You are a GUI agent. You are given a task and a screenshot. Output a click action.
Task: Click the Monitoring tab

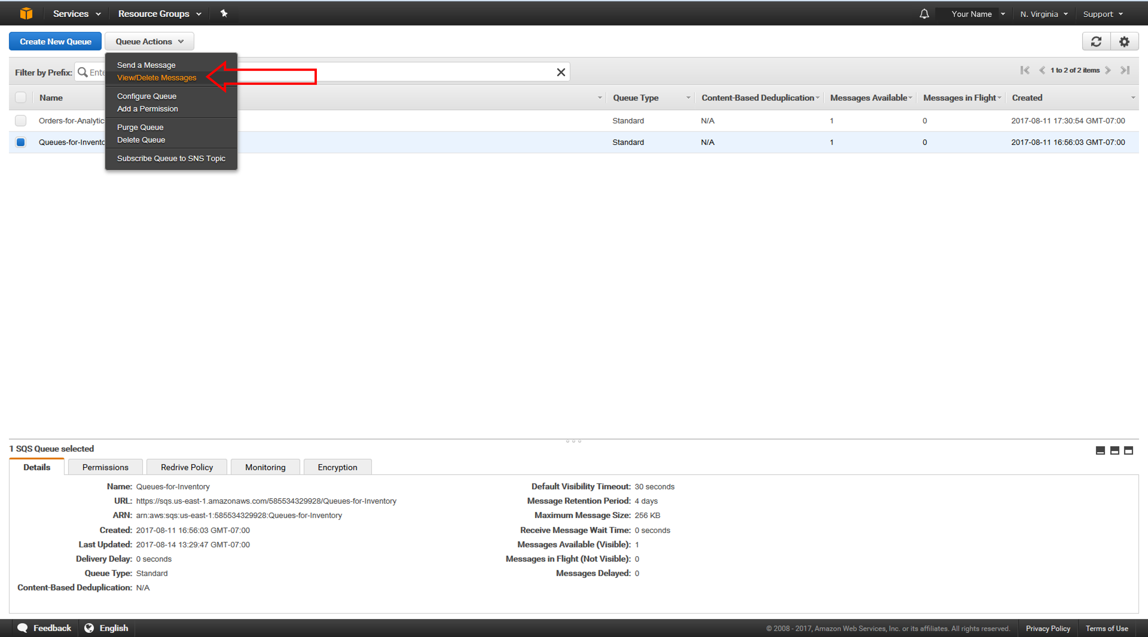tap(264, 468)
